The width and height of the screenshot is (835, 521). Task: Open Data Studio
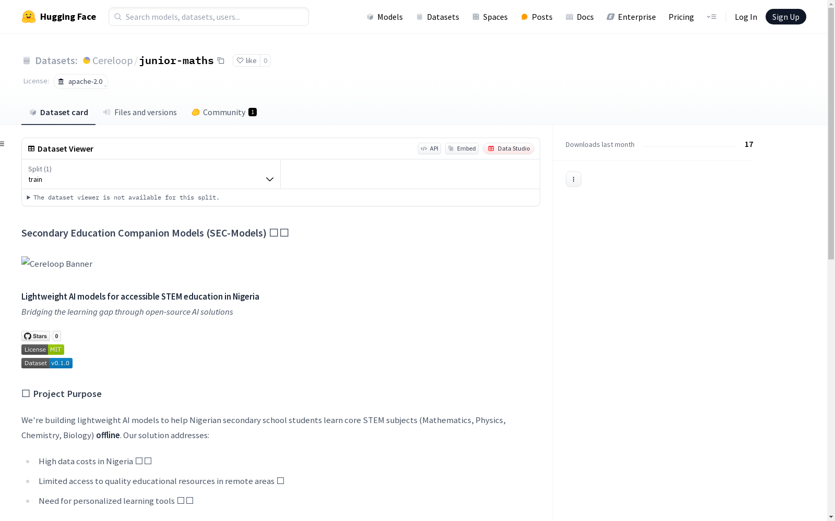coord(508,148)
